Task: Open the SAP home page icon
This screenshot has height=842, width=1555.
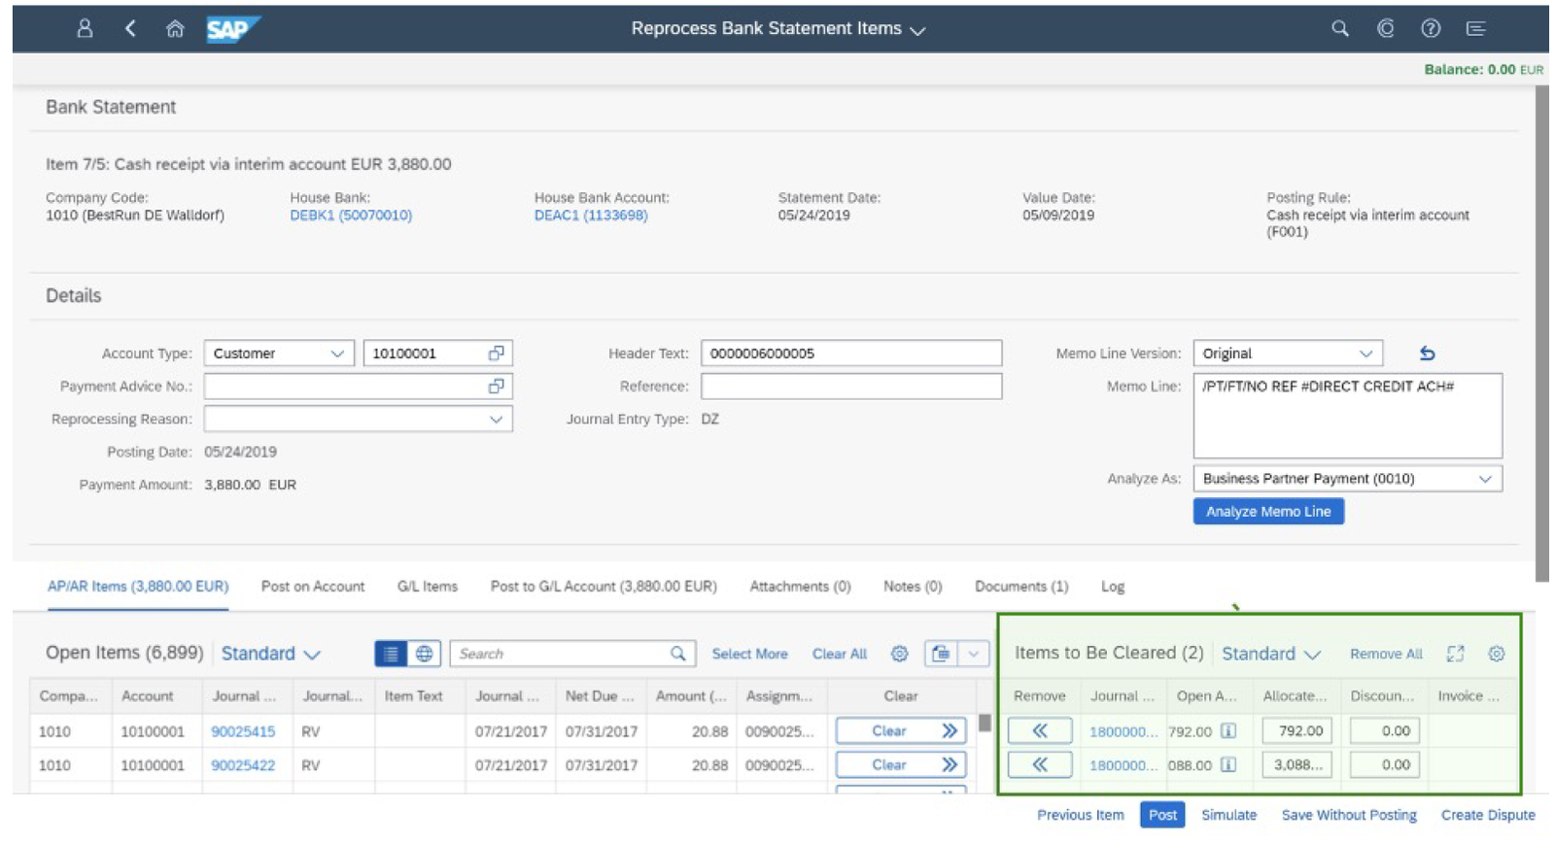Action: pyautogui.click(x=175, y=28)
